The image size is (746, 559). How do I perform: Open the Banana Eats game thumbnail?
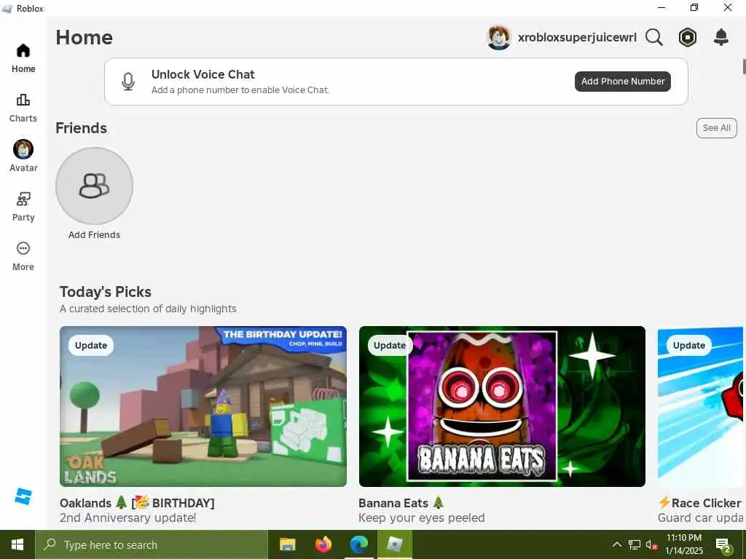(x=502, y=406)
